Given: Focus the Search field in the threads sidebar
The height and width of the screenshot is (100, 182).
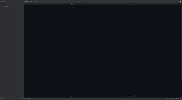Looking at the screenshot, I should coord(12,1).
